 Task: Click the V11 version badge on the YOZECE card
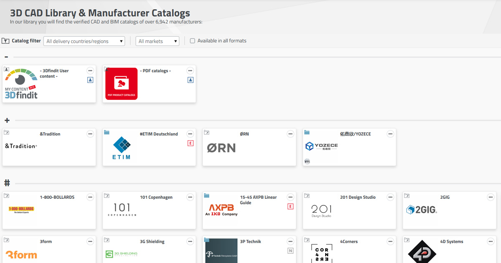pos(306,162)
